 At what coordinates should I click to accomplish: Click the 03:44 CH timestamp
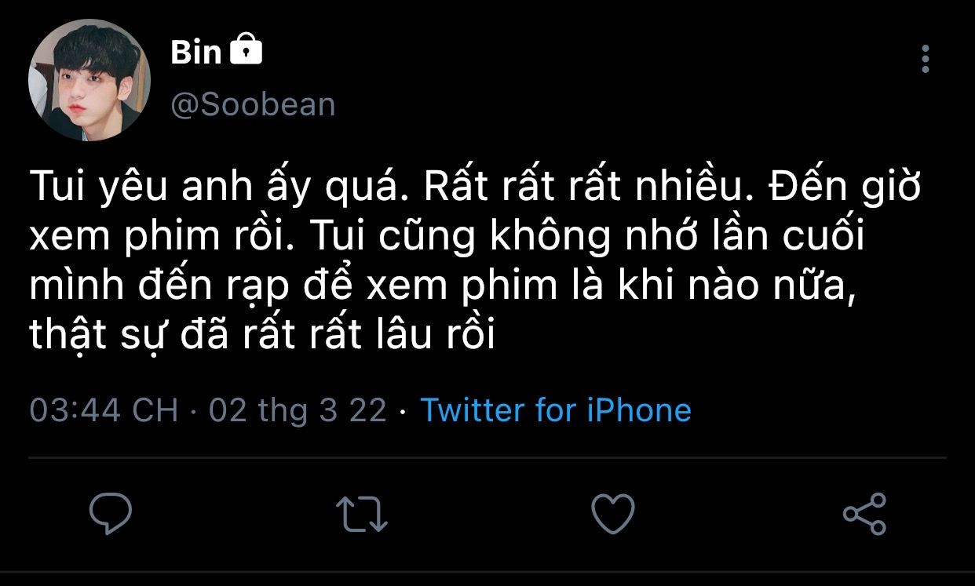[x=104, y=410]
